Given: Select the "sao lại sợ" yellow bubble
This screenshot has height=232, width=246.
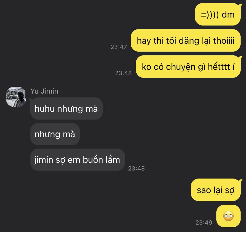Looking at the screenshot, I should click(x=216, y=190).
